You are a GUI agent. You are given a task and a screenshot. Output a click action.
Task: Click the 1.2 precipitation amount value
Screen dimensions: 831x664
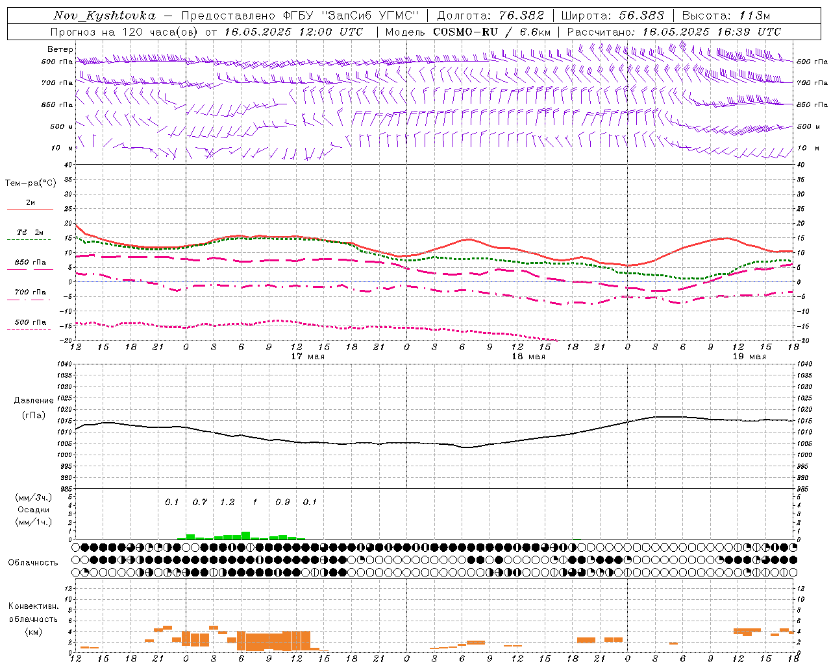coord(227,502)
